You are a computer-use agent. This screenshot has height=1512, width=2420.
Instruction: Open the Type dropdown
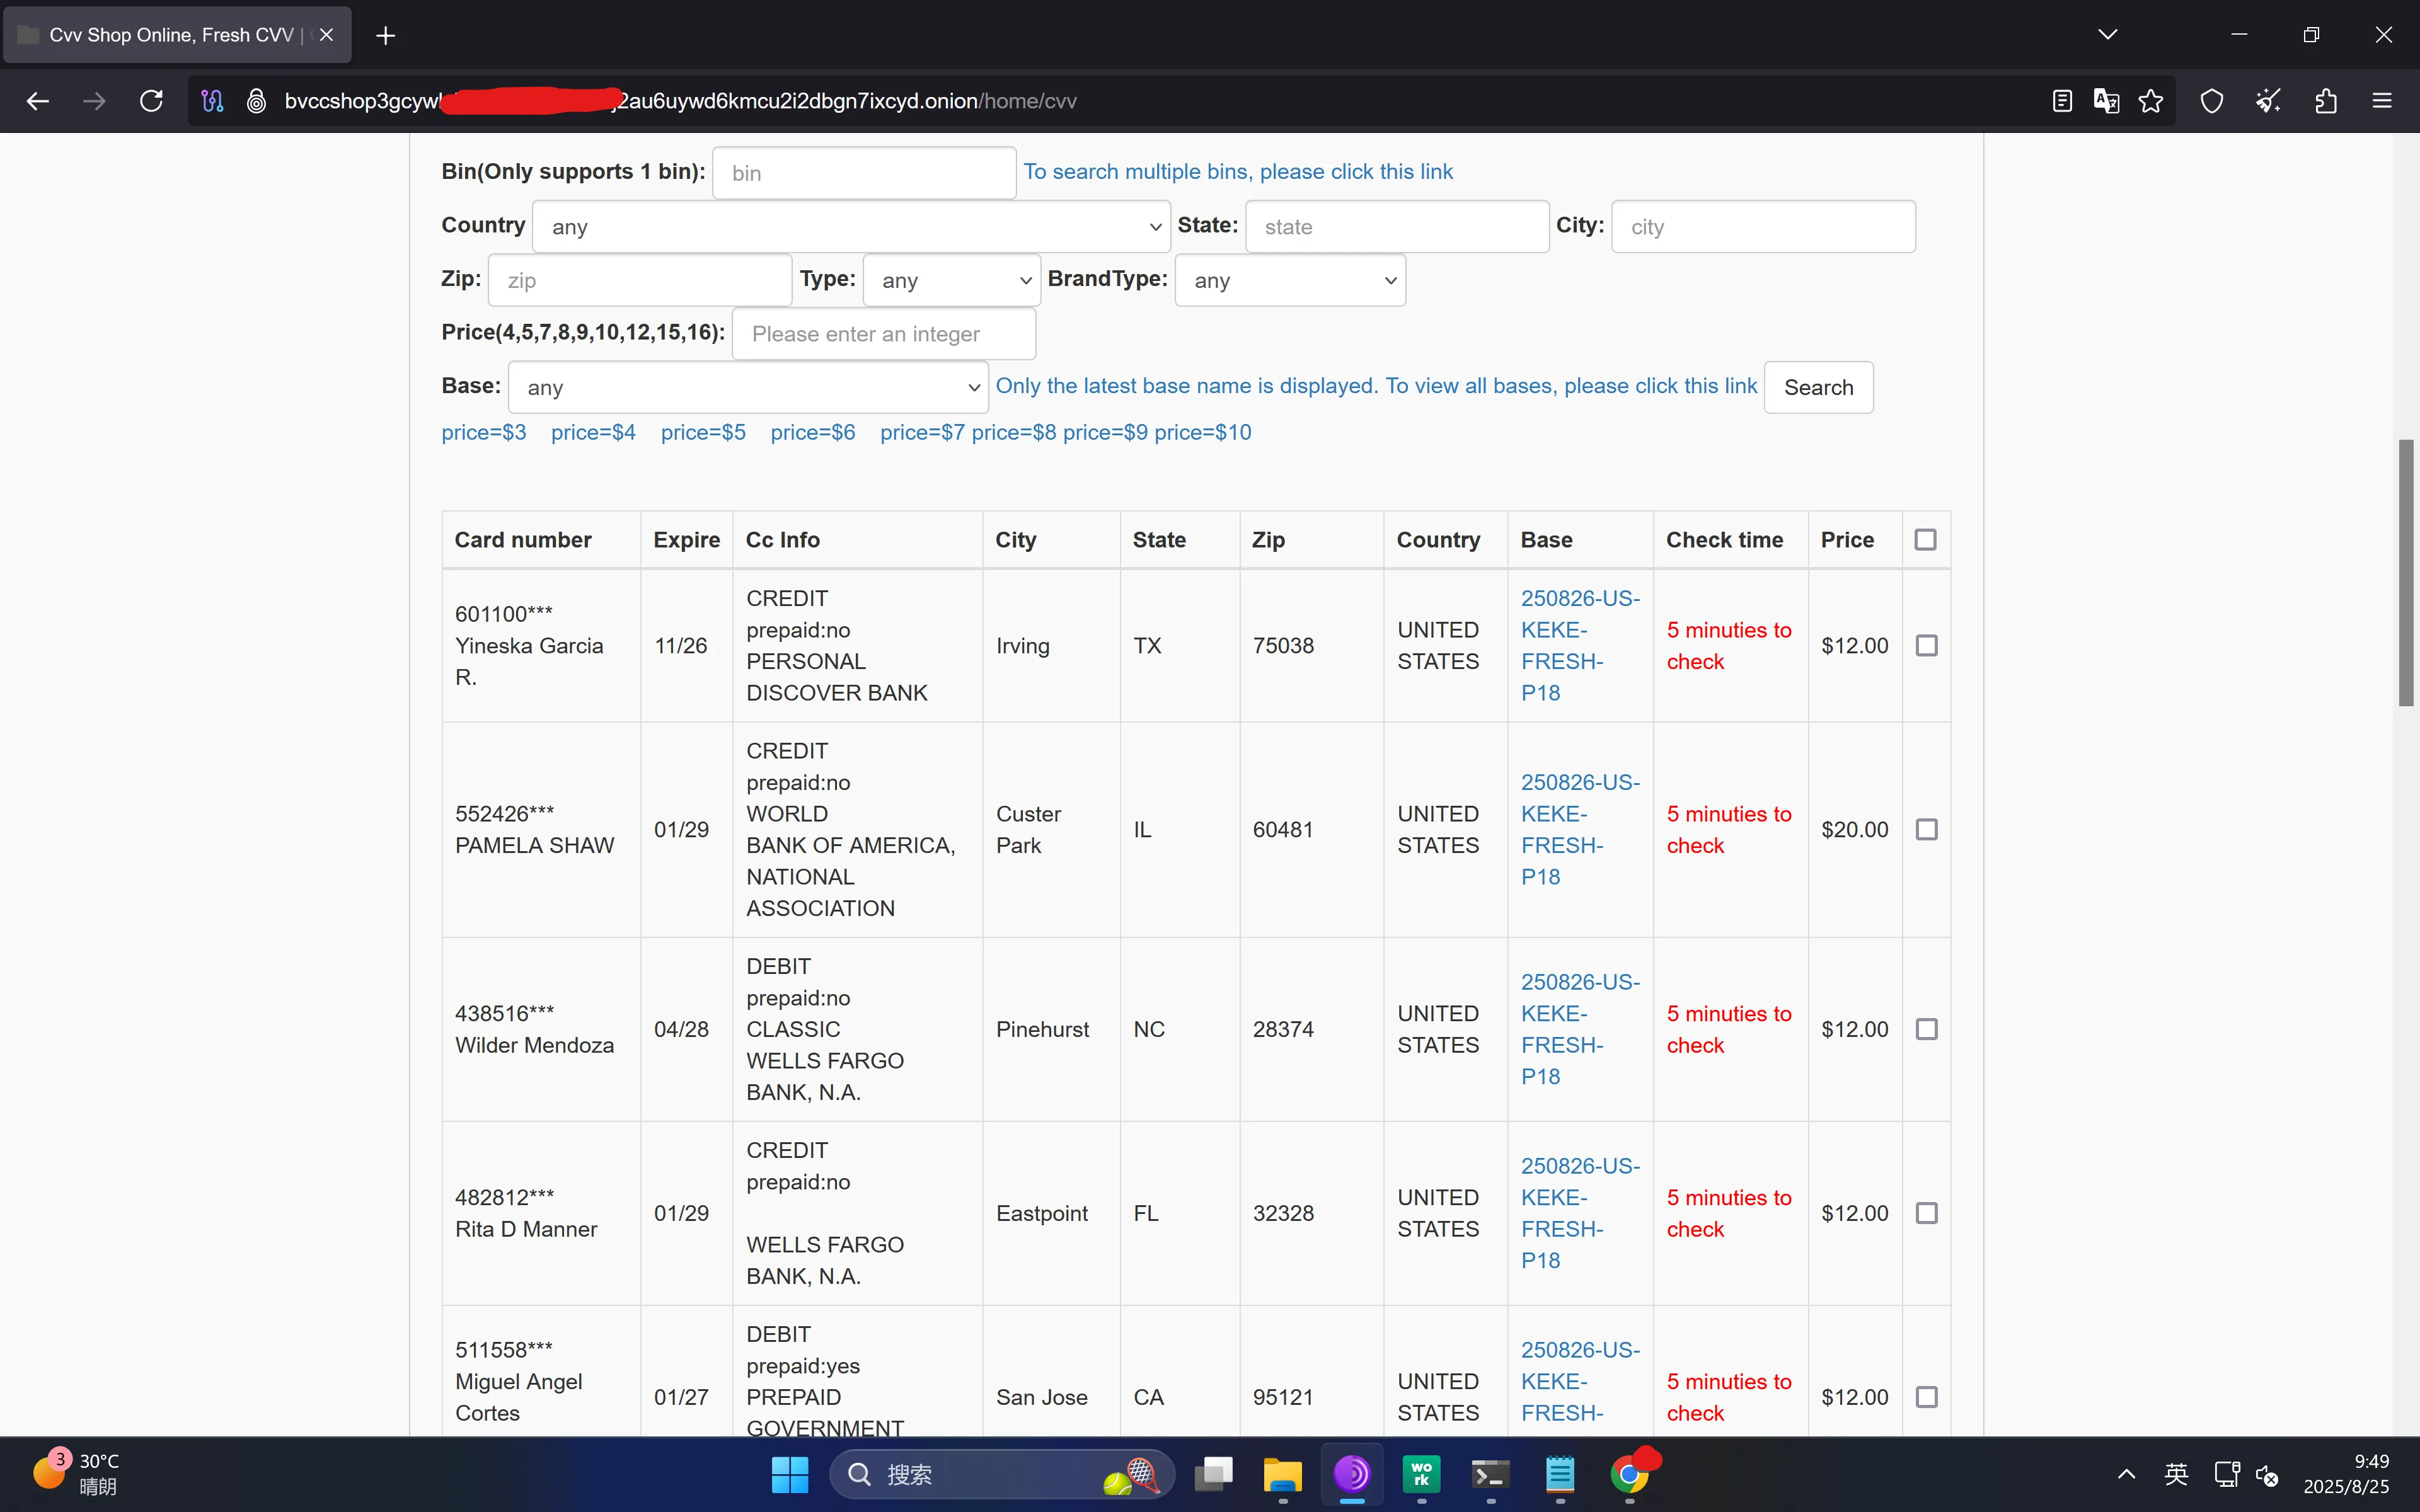tap(952, 280)
